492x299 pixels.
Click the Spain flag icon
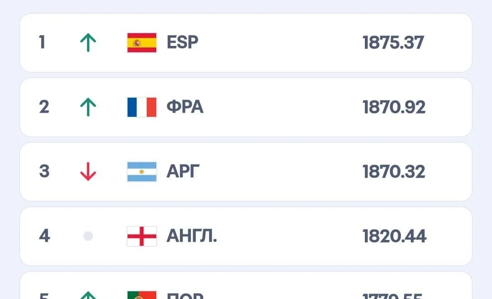[142, 43]
